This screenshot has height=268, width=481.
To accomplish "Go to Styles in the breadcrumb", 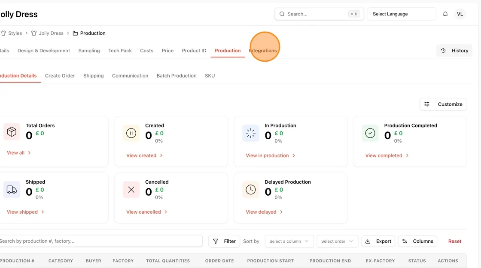I will click(x=15, y=33).
